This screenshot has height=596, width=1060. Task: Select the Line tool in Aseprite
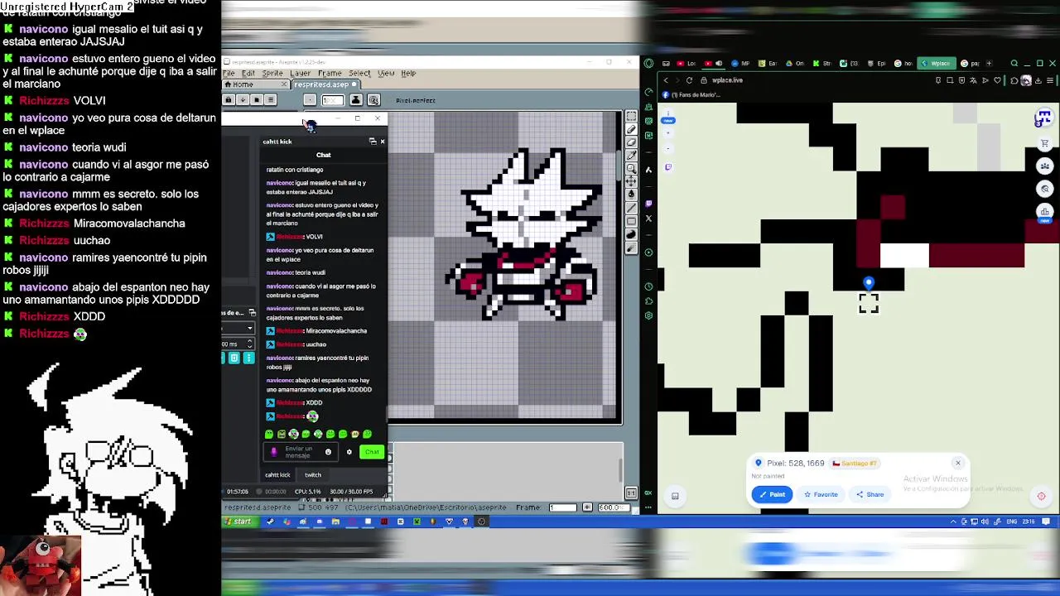point(631,208)
